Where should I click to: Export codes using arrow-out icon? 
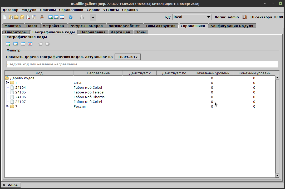47,44
